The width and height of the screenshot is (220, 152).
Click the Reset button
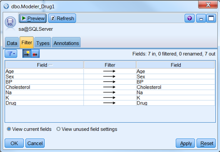[206, 143]
